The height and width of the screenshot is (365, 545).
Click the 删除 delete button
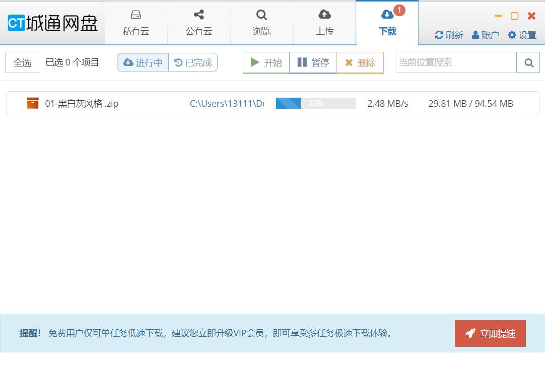click(360, 62)
